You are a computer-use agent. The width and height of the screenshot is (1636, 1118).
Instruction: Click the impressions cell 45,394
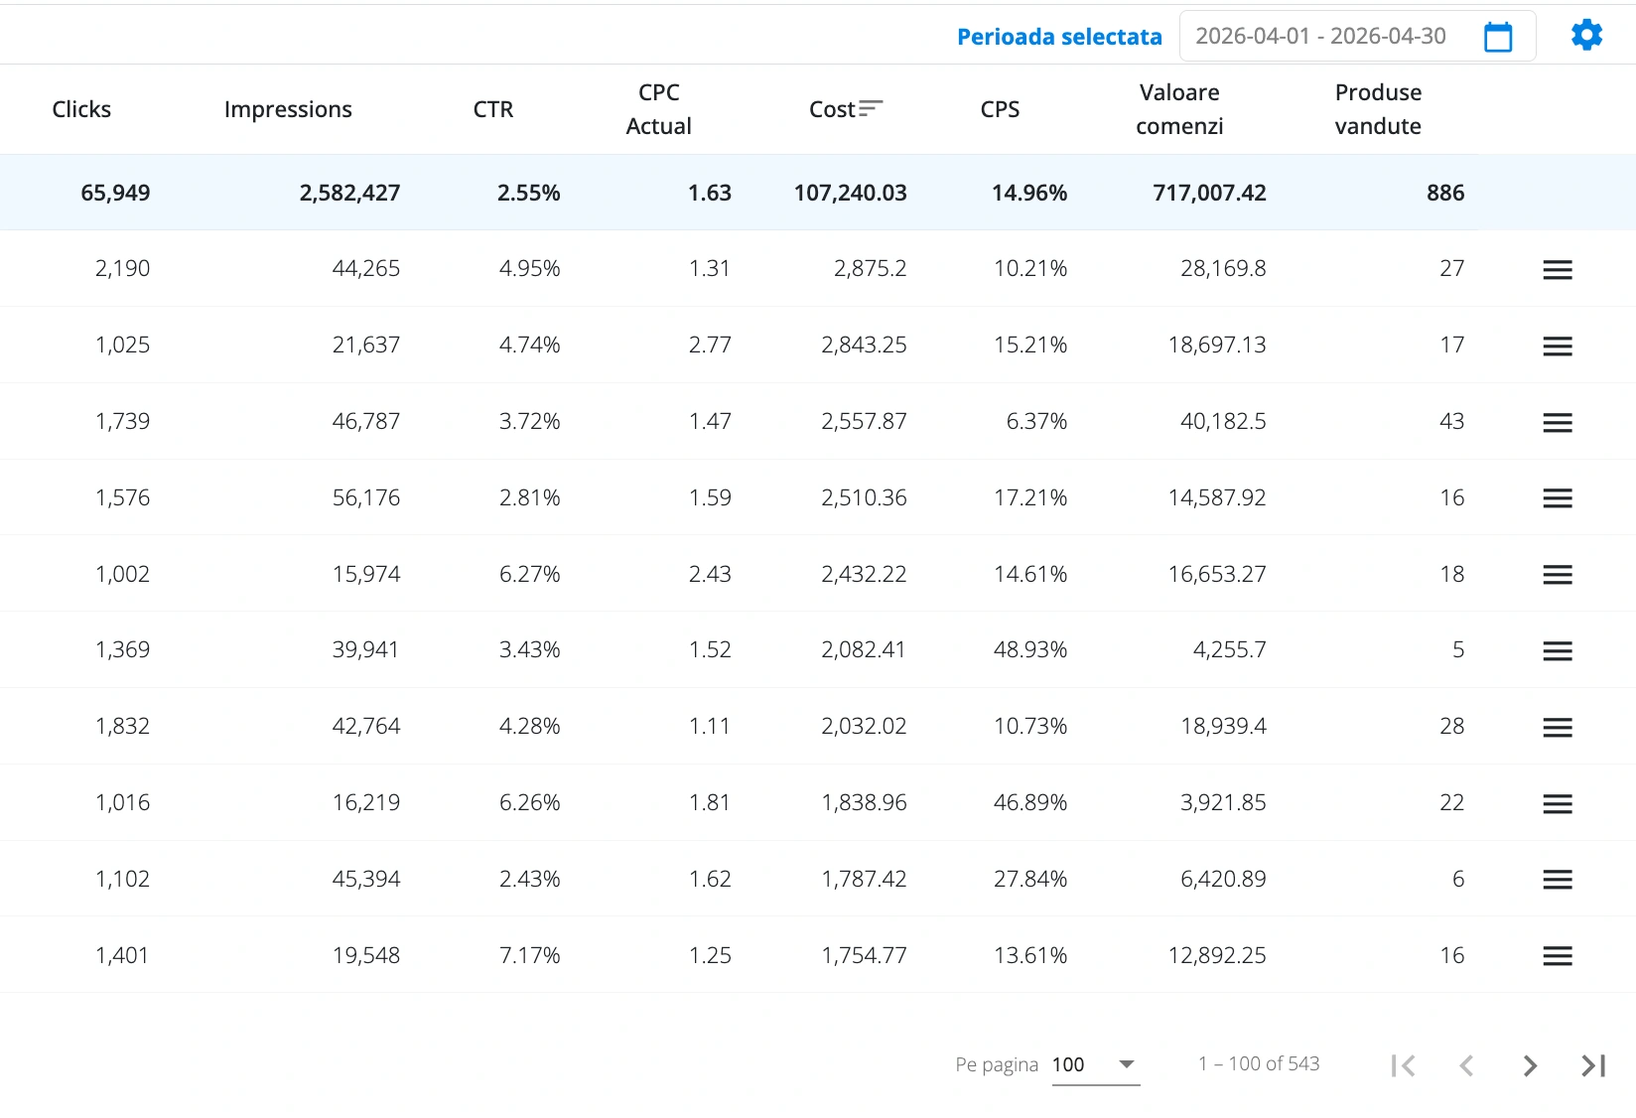click(x=365, y=879)
